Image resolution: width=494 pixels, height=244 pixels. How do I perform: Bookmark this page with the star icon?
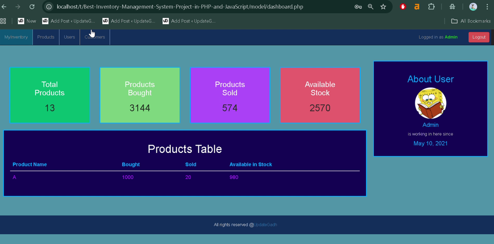pos(383,7)
